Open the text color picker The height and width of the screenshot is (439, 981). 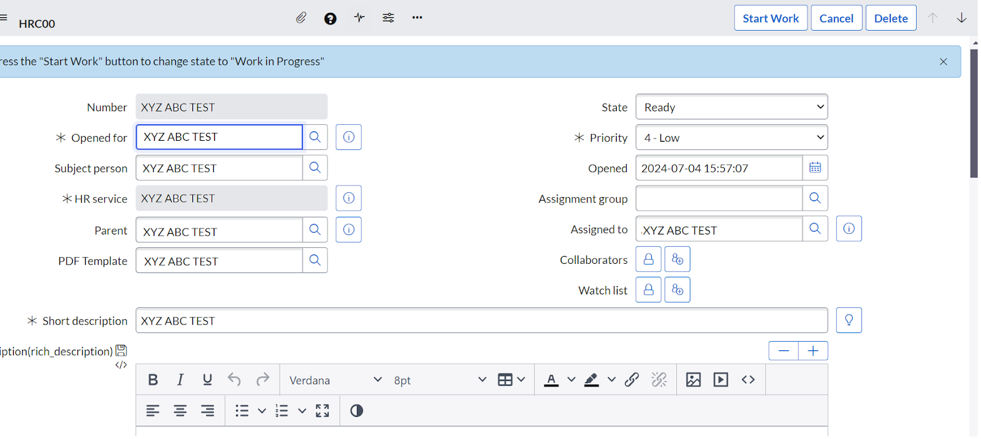pyautogui.click(x=571, y=380)
